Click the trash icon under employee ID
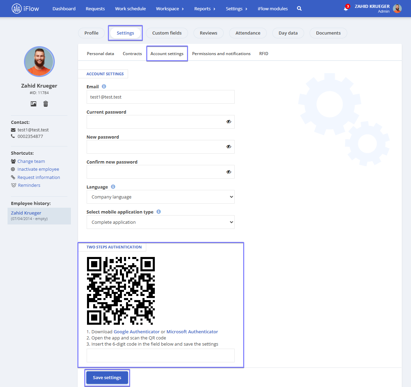411x387 pixels. click(46, 104)
